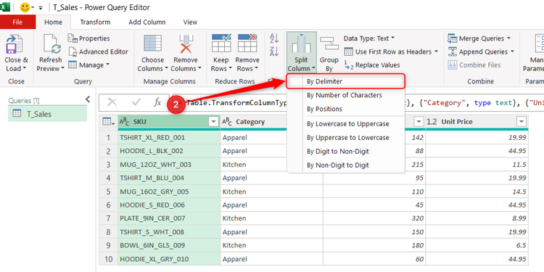Image resolution: width=544 pixels, height=272 pixels.
Task: Click the Close & Load icon
Action: tap(15, 44)
